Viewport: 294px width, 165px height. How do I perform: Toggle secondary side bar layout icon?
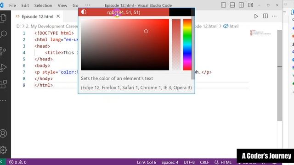[x=241, y=5]
